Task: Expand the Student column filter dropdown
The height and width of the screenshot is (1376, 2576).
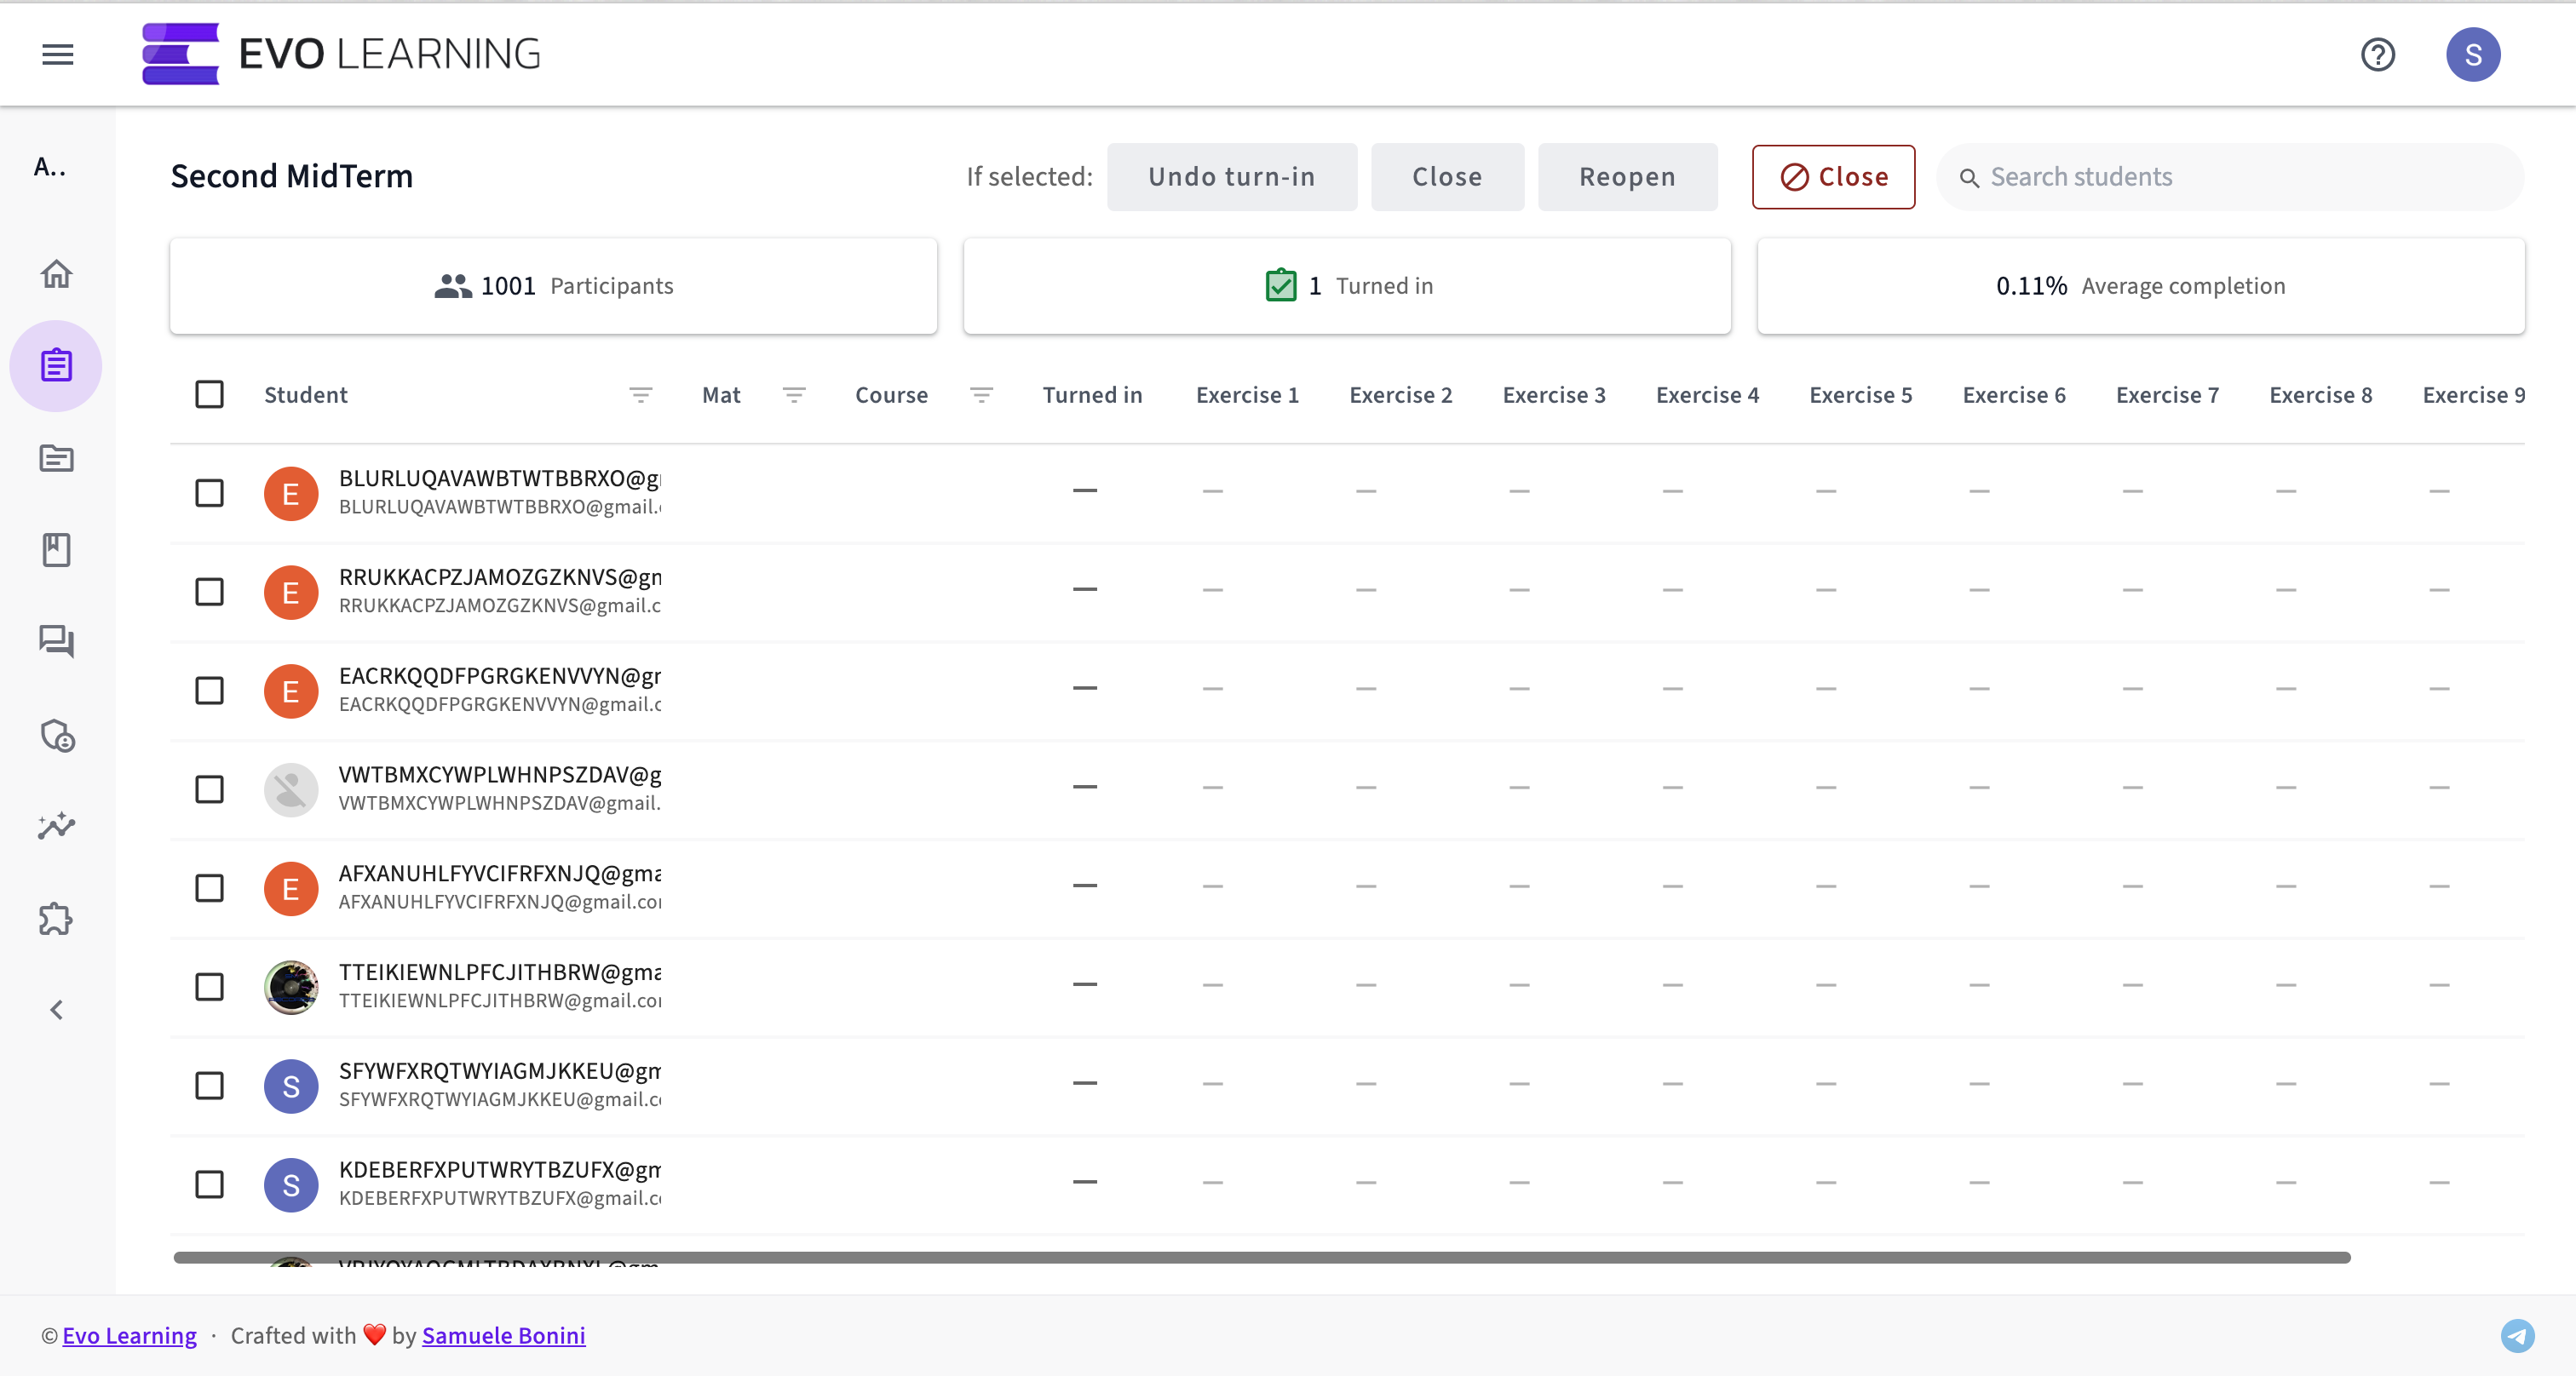Action: [641, 395]
